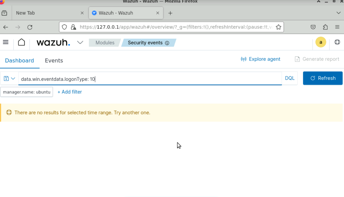Open the help lifebuoy icon in header
This screenshot has height=197, width=344.
337,42
